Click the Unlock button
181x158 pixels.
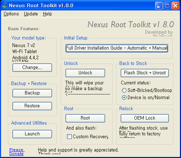[85, 73]
